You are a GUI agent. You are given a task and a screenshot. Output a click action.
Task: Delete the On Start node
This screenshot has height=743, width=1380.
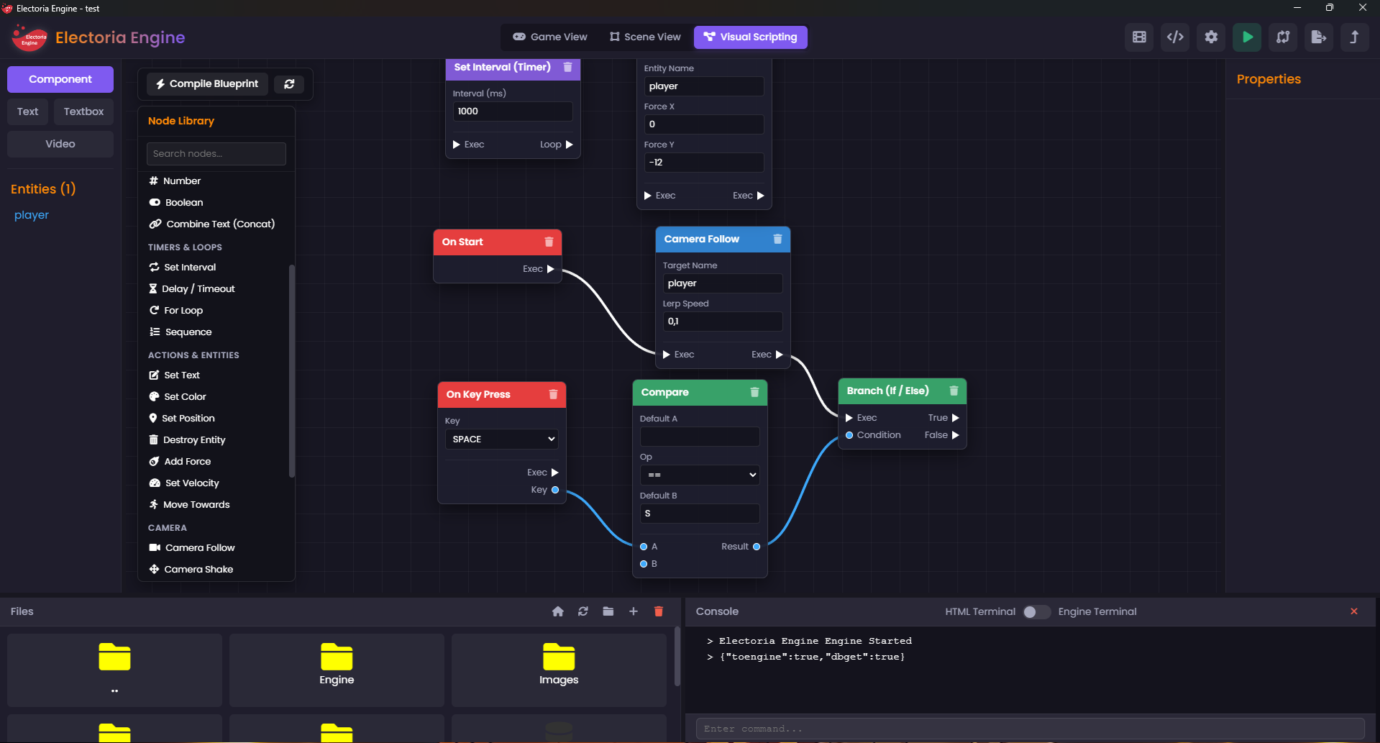pyautogui.click(x=549, y=242)
